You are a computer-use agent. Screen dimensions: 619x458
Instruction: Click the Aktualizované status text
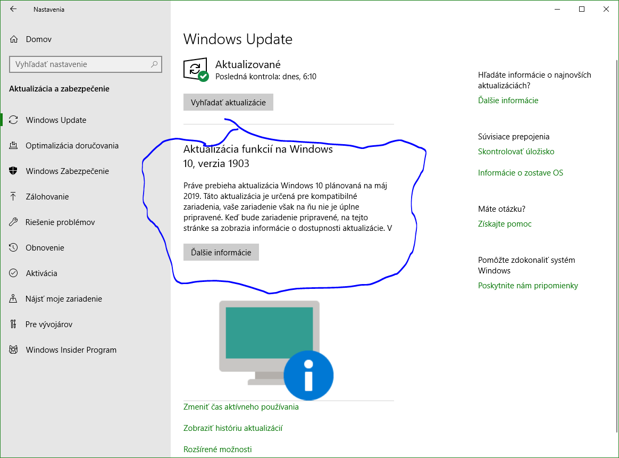pos(248,64)
